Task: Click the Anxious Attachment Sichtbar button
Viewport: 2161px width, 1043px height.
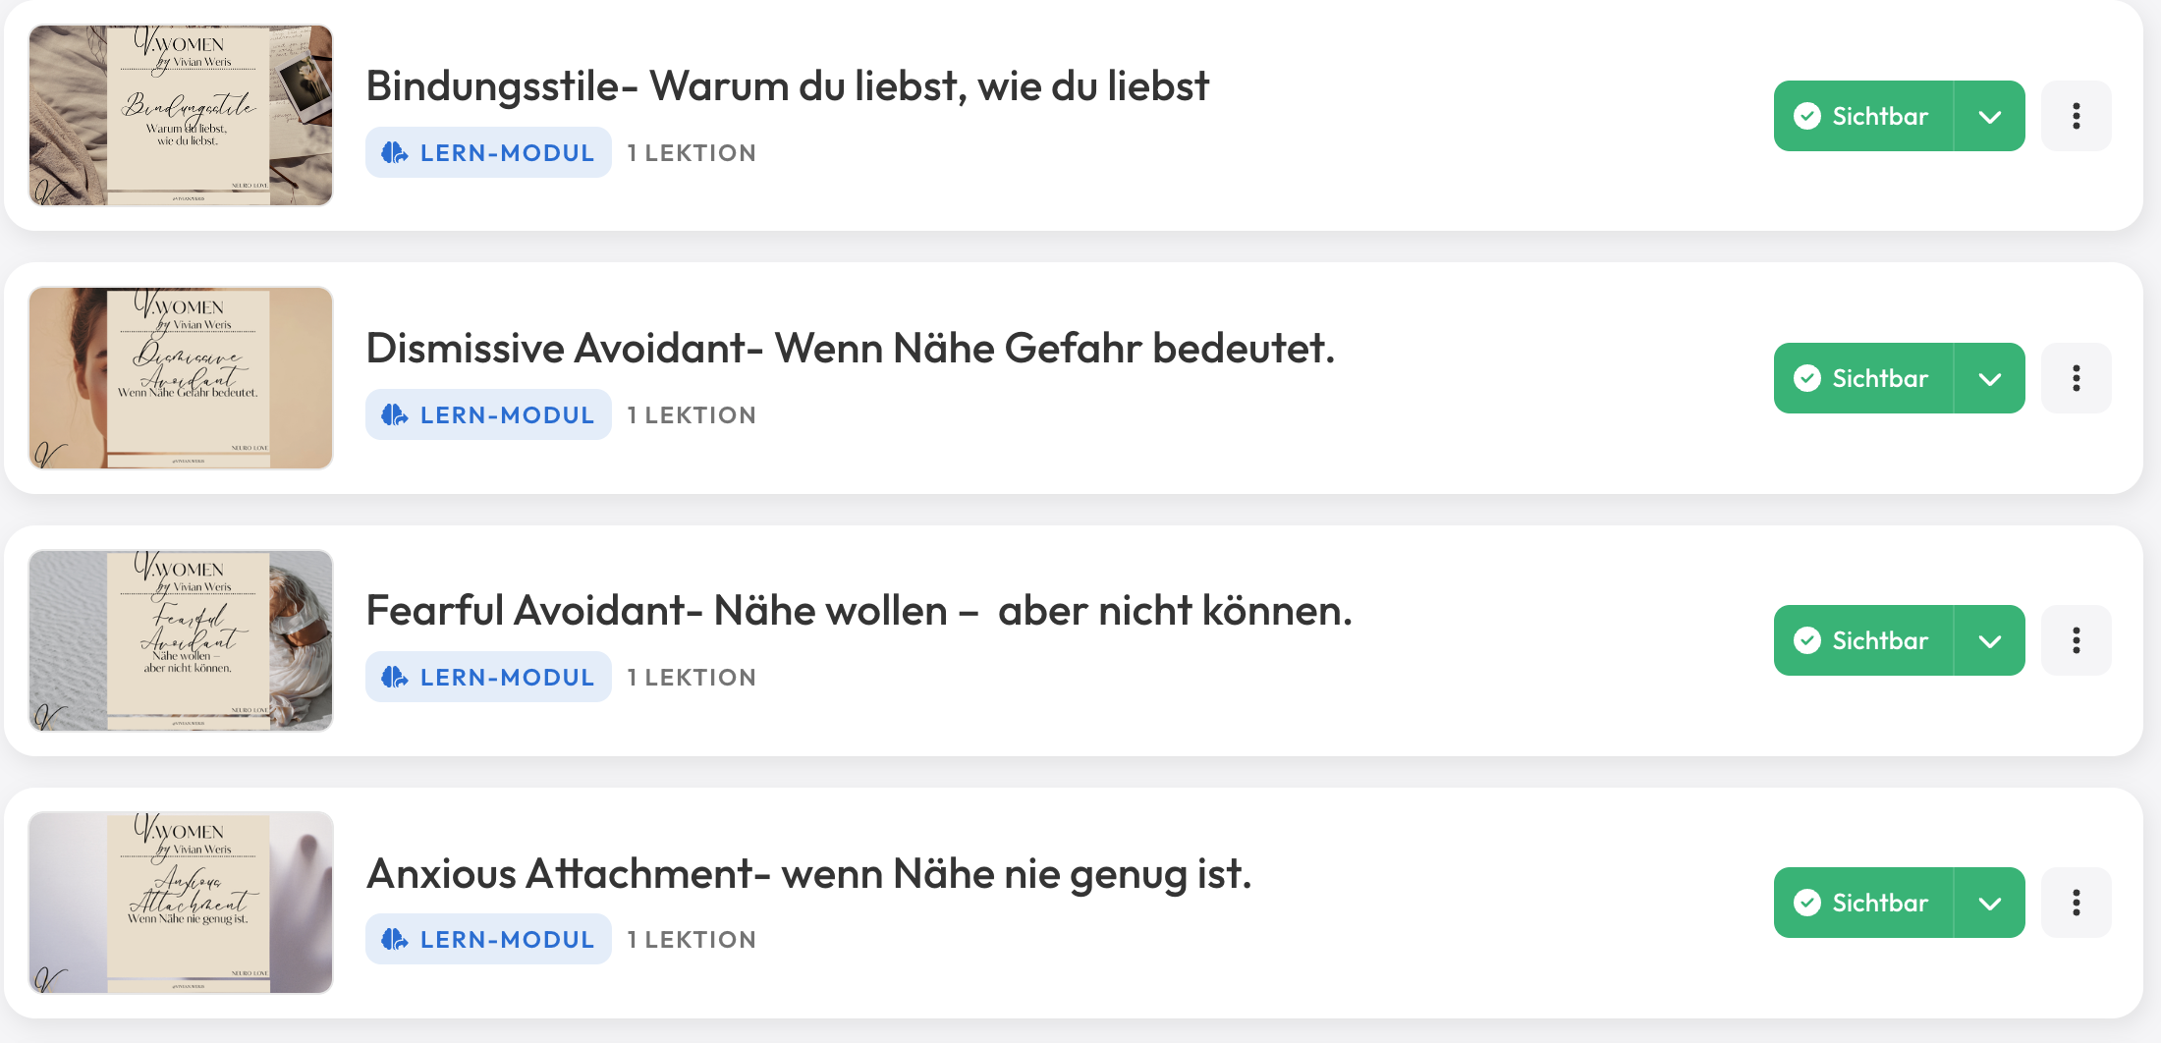Action: pos(1863,903)
